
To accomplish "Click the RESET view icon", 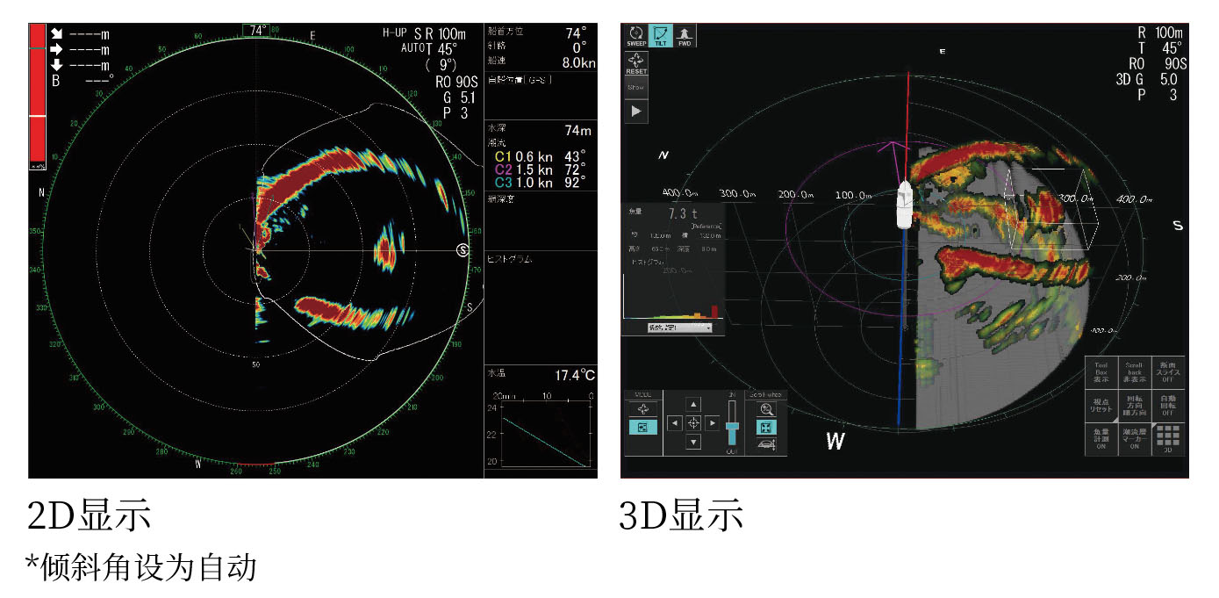I will tap(636, 63).
